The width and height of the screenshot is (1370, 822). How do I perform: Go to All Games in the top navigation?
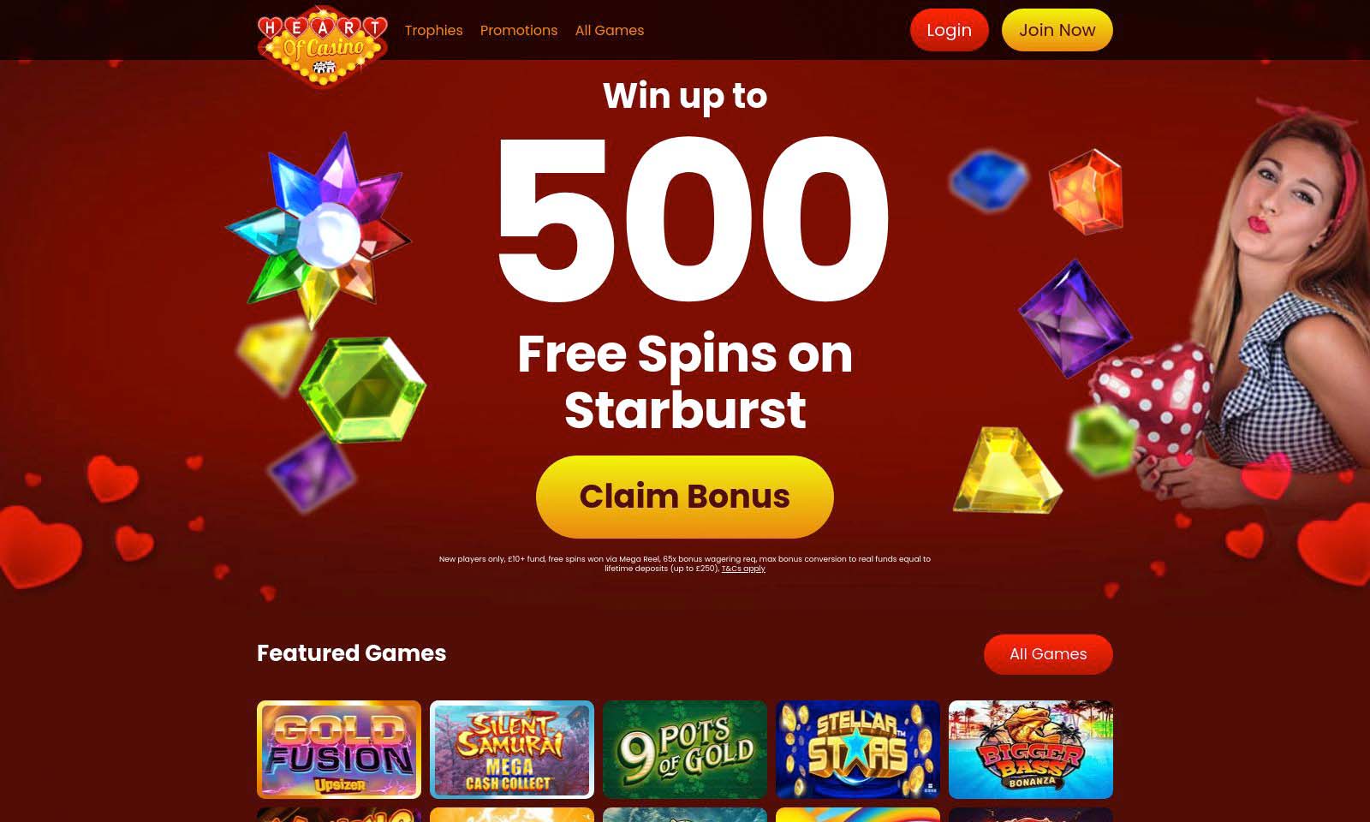(x=610, y=30)
